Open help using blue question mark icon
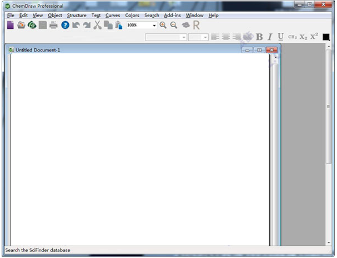Image resolution: width=337 pixels, height=258 pixels. click(65, 25)
